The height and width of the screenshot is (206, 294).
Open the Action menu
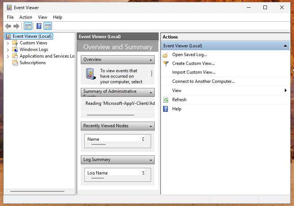pyautogui.click(x=26, y=17)
